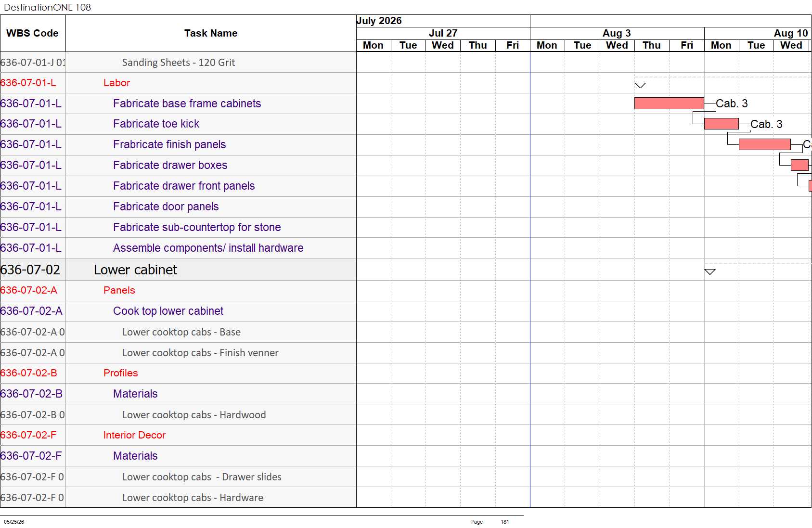
Task: Select the Fabricate toe kick Gantt bar
Action: 721,124
